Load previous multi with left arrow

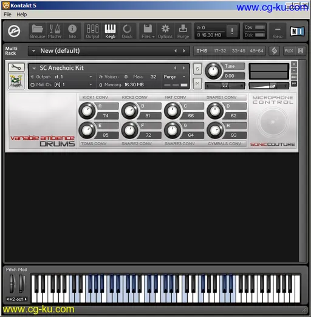(176, 51)
